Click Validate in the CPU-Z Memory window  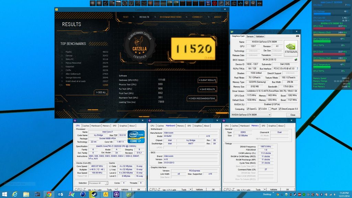pos(273,190)
